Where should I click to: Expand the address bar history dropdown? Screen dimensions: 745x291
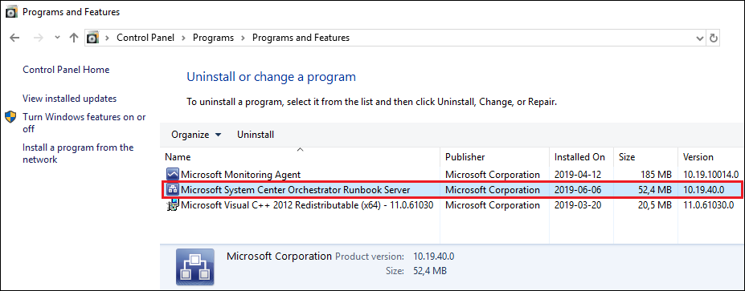pos(699,38)
